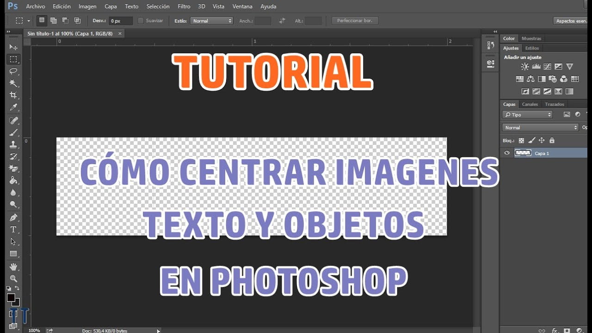Add a Gradient Map adjustment
This screenshot has width=592, height=333.
[569, 92]
